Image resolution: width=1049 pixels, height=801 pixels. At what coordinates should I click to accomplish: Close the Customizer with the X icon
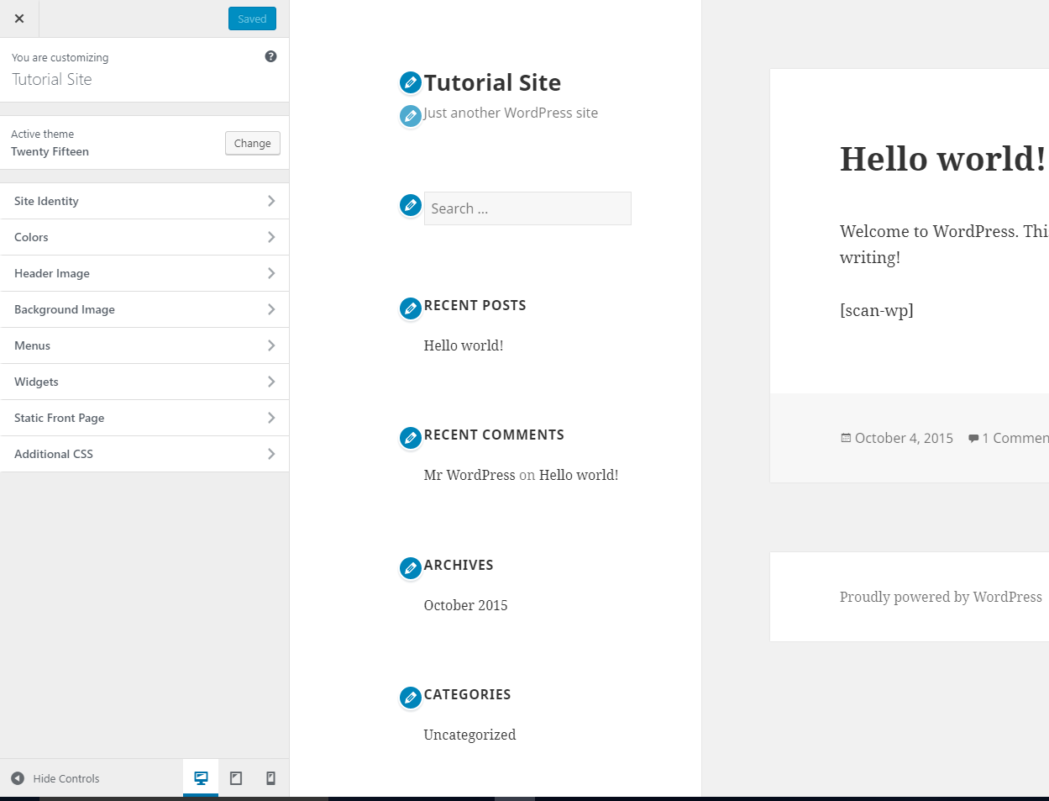19,18
